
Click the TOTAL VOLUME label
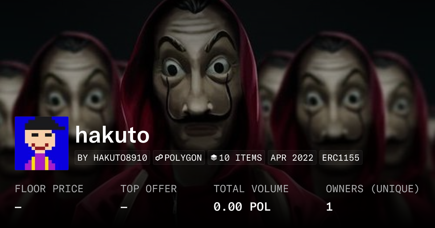251,189
